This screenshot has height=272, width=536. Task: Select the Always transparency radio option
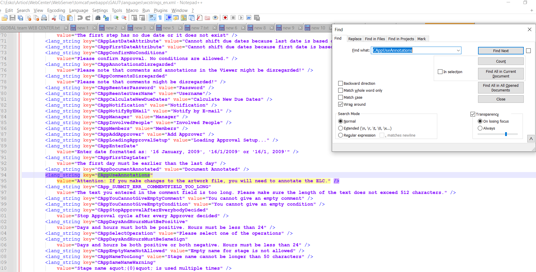[x=480, y=128]
